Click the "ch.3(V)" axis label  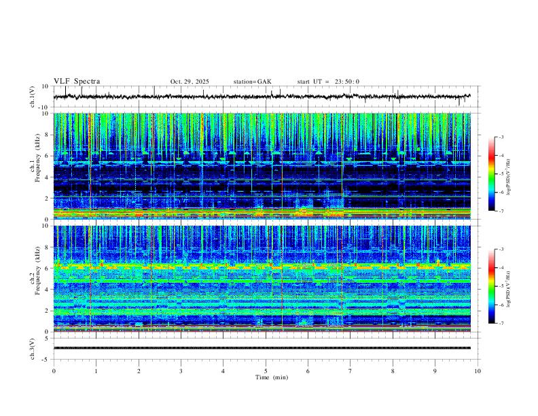[32, 349]
